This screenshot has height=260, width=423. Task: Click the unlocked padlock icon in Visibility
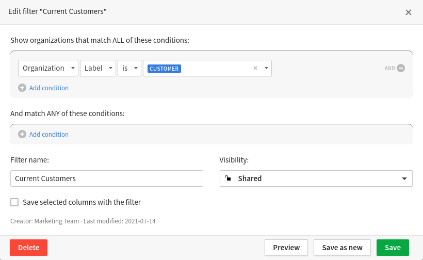(x=228, y=178)
